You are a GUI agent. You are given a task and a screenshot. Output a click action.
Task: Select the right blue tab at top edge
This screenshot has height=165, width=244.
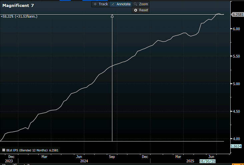coord(95,0)
